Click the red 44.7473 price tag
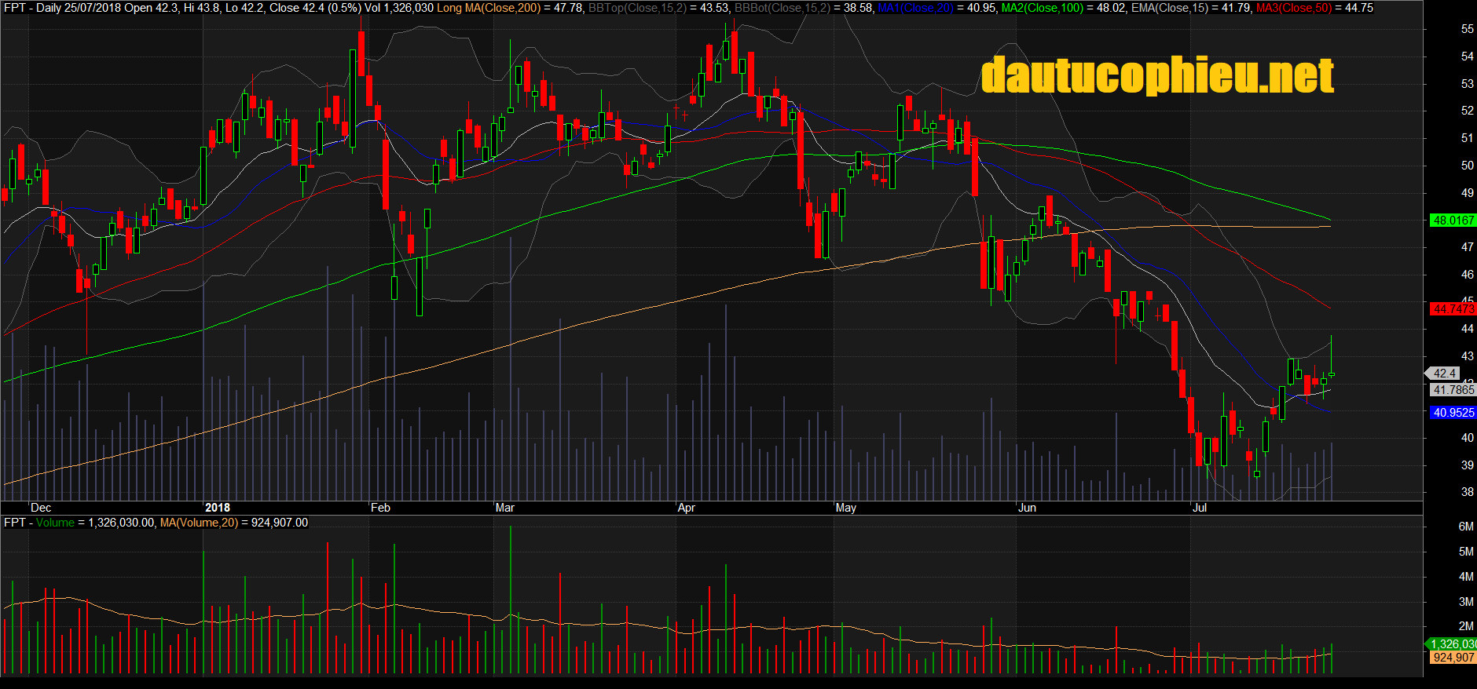Image resolution: width=1477 pixels, height=689 pixels. [1453, 309]
